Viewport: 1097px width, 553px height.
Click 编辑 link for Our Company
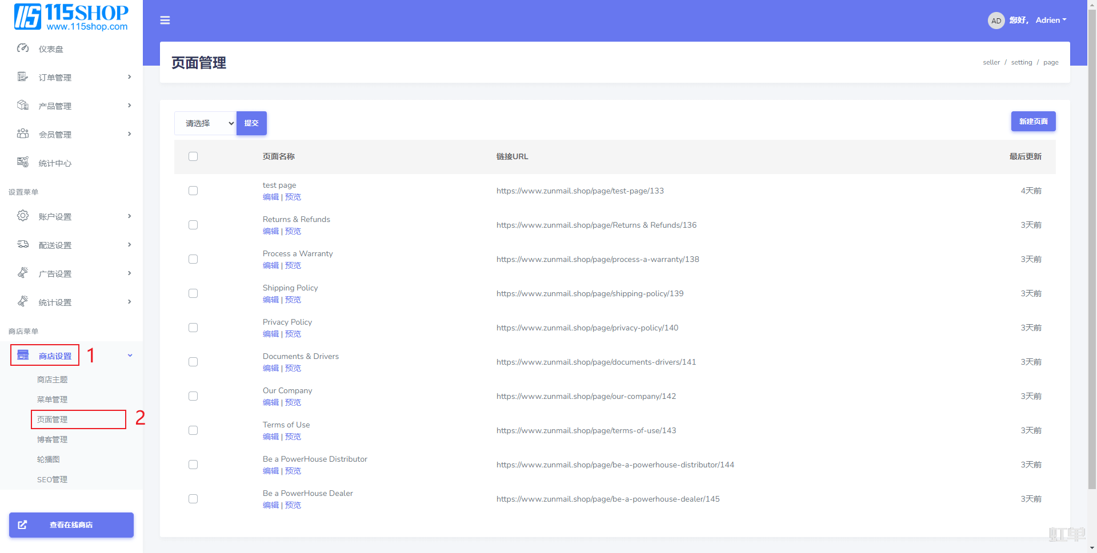click(271, 402)
